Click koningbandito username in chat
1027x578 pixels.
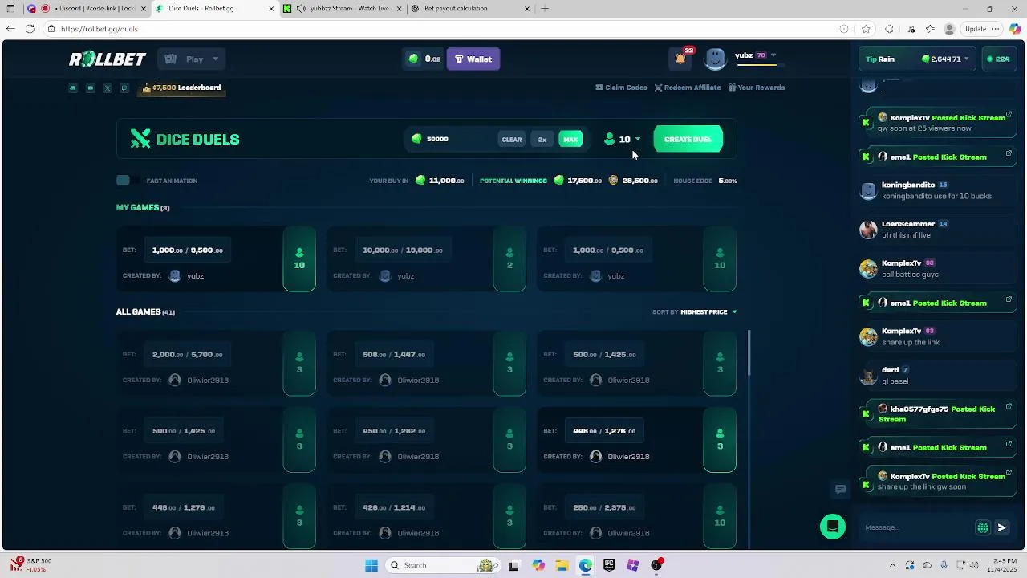click(x=908, y=185)
